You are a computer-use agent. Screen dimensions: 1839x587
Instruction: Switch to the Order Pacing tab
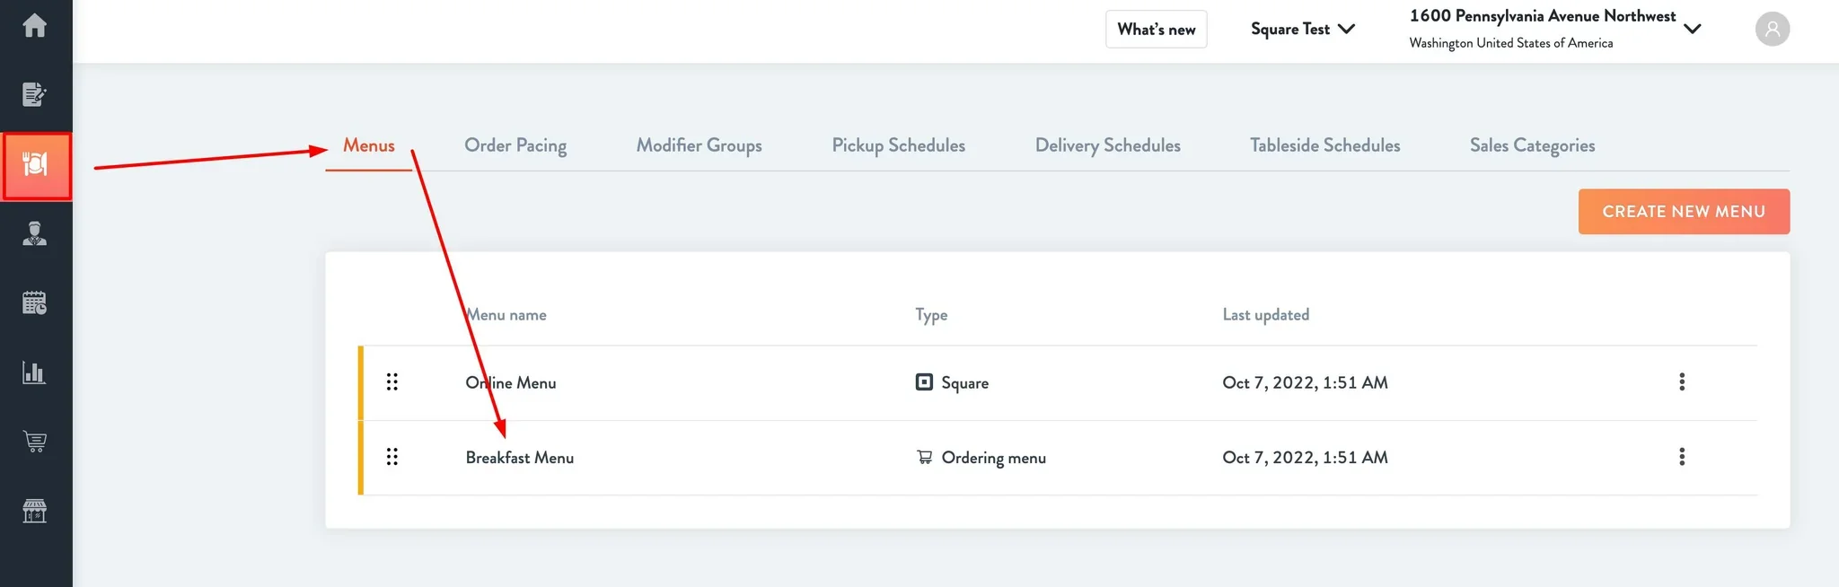point(515,145)
